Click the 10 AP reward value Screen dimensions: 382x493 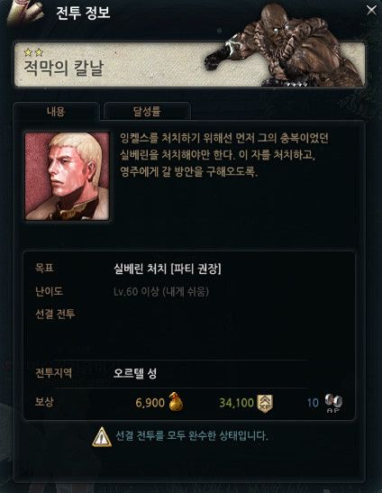pyautogui.click(x=313, y=403)
